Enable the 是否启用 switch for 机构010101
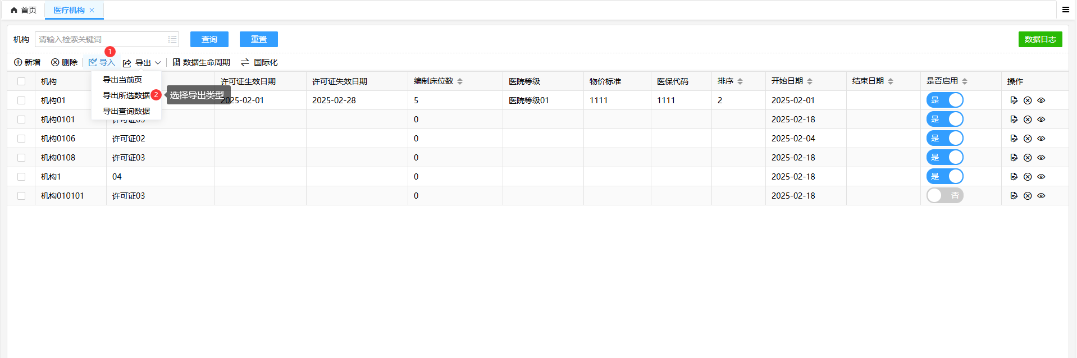This screenshot has width=1077, height=358. tap(944, 196)
